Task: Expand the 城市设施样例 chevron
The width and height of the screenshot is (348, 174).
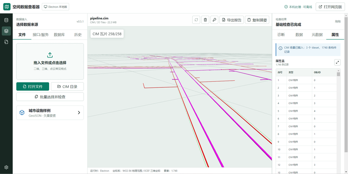Action: pos(79,113)
